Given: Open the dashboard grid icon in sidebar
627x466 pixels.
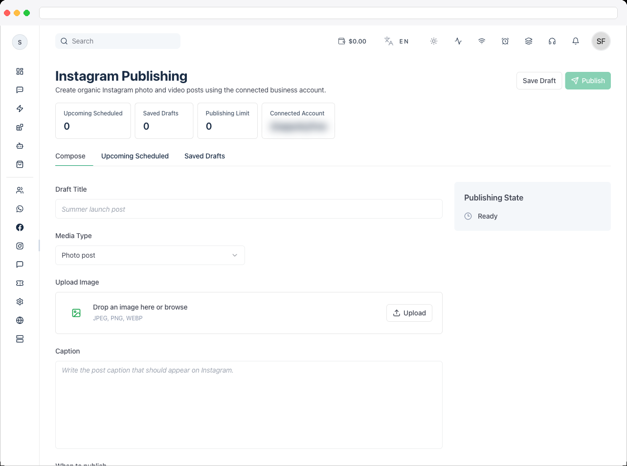Looking at the screenshot, I should point(20,71).
